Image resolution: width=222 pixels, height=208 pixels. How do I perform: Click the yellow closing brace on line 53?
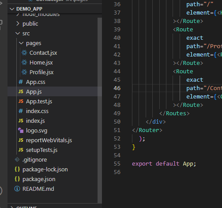(x=134, y=147)
